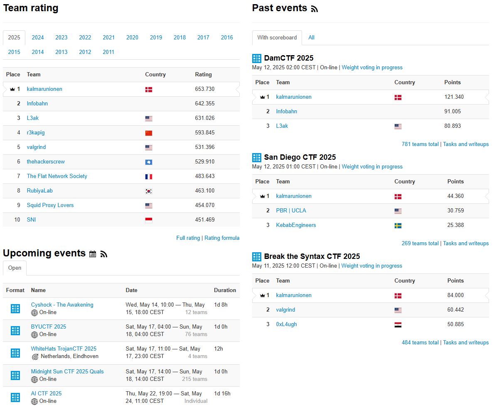Open the kalmarunionen team page from Team rating
This screenshot has width=494, height=412.
[x=44, y=89]
